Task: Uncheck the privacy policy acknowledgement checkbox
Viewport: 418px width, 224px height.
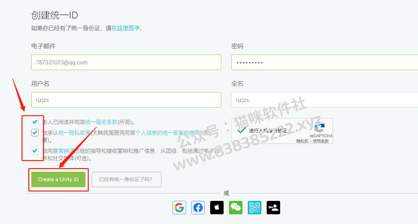Action: 35,133
